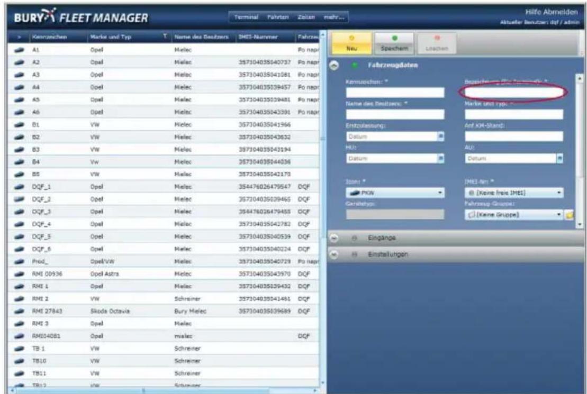
Task: Expand the Eingänge section
Action: point(334,238)
